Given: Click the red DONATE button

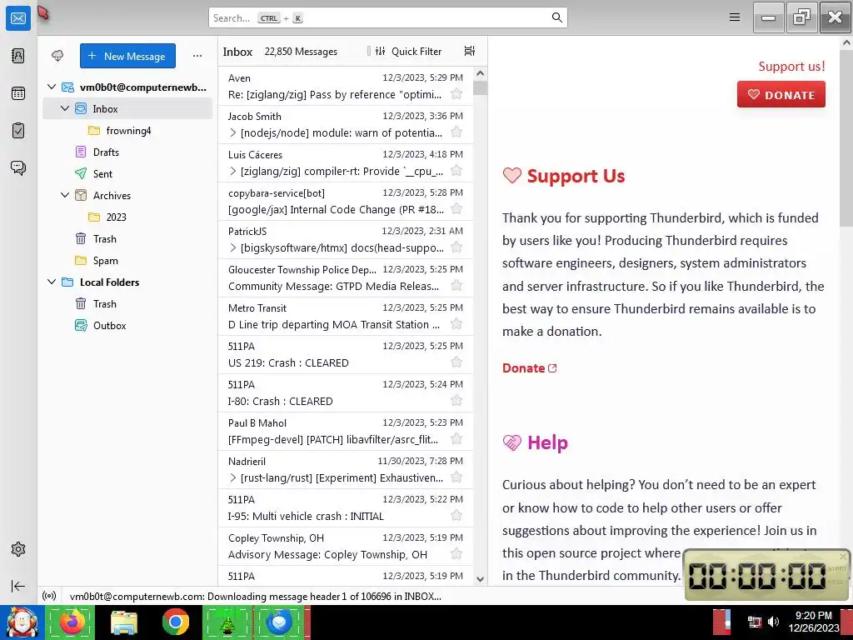Looking at the screenshot, I should pos(781,94).
